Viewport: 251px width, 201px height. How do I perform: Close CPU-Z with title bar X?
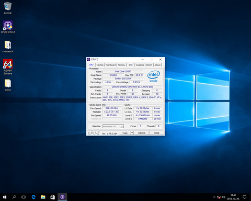click(x=161, y=60)
